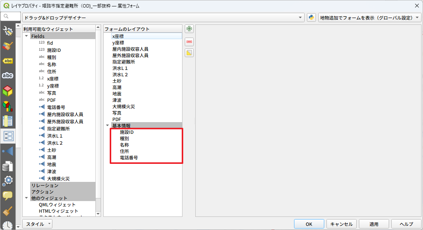Open the Joins settings blue arrow icon

click(8, 151)
